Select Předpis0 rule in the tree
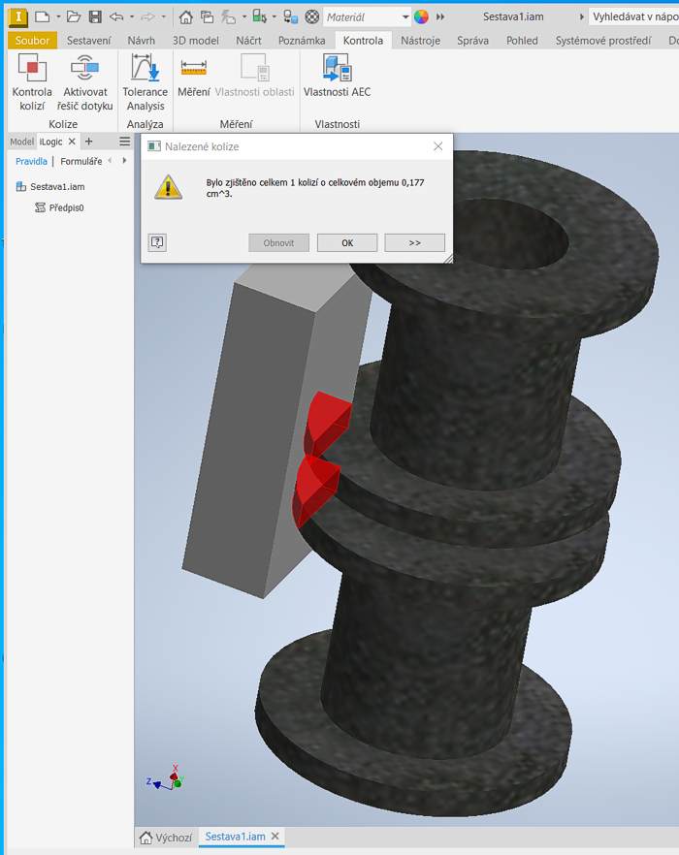 coord(66,207)
